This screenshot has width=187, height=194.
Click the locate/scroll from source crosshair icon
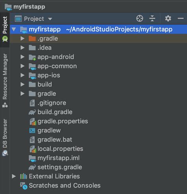(140, 18)
